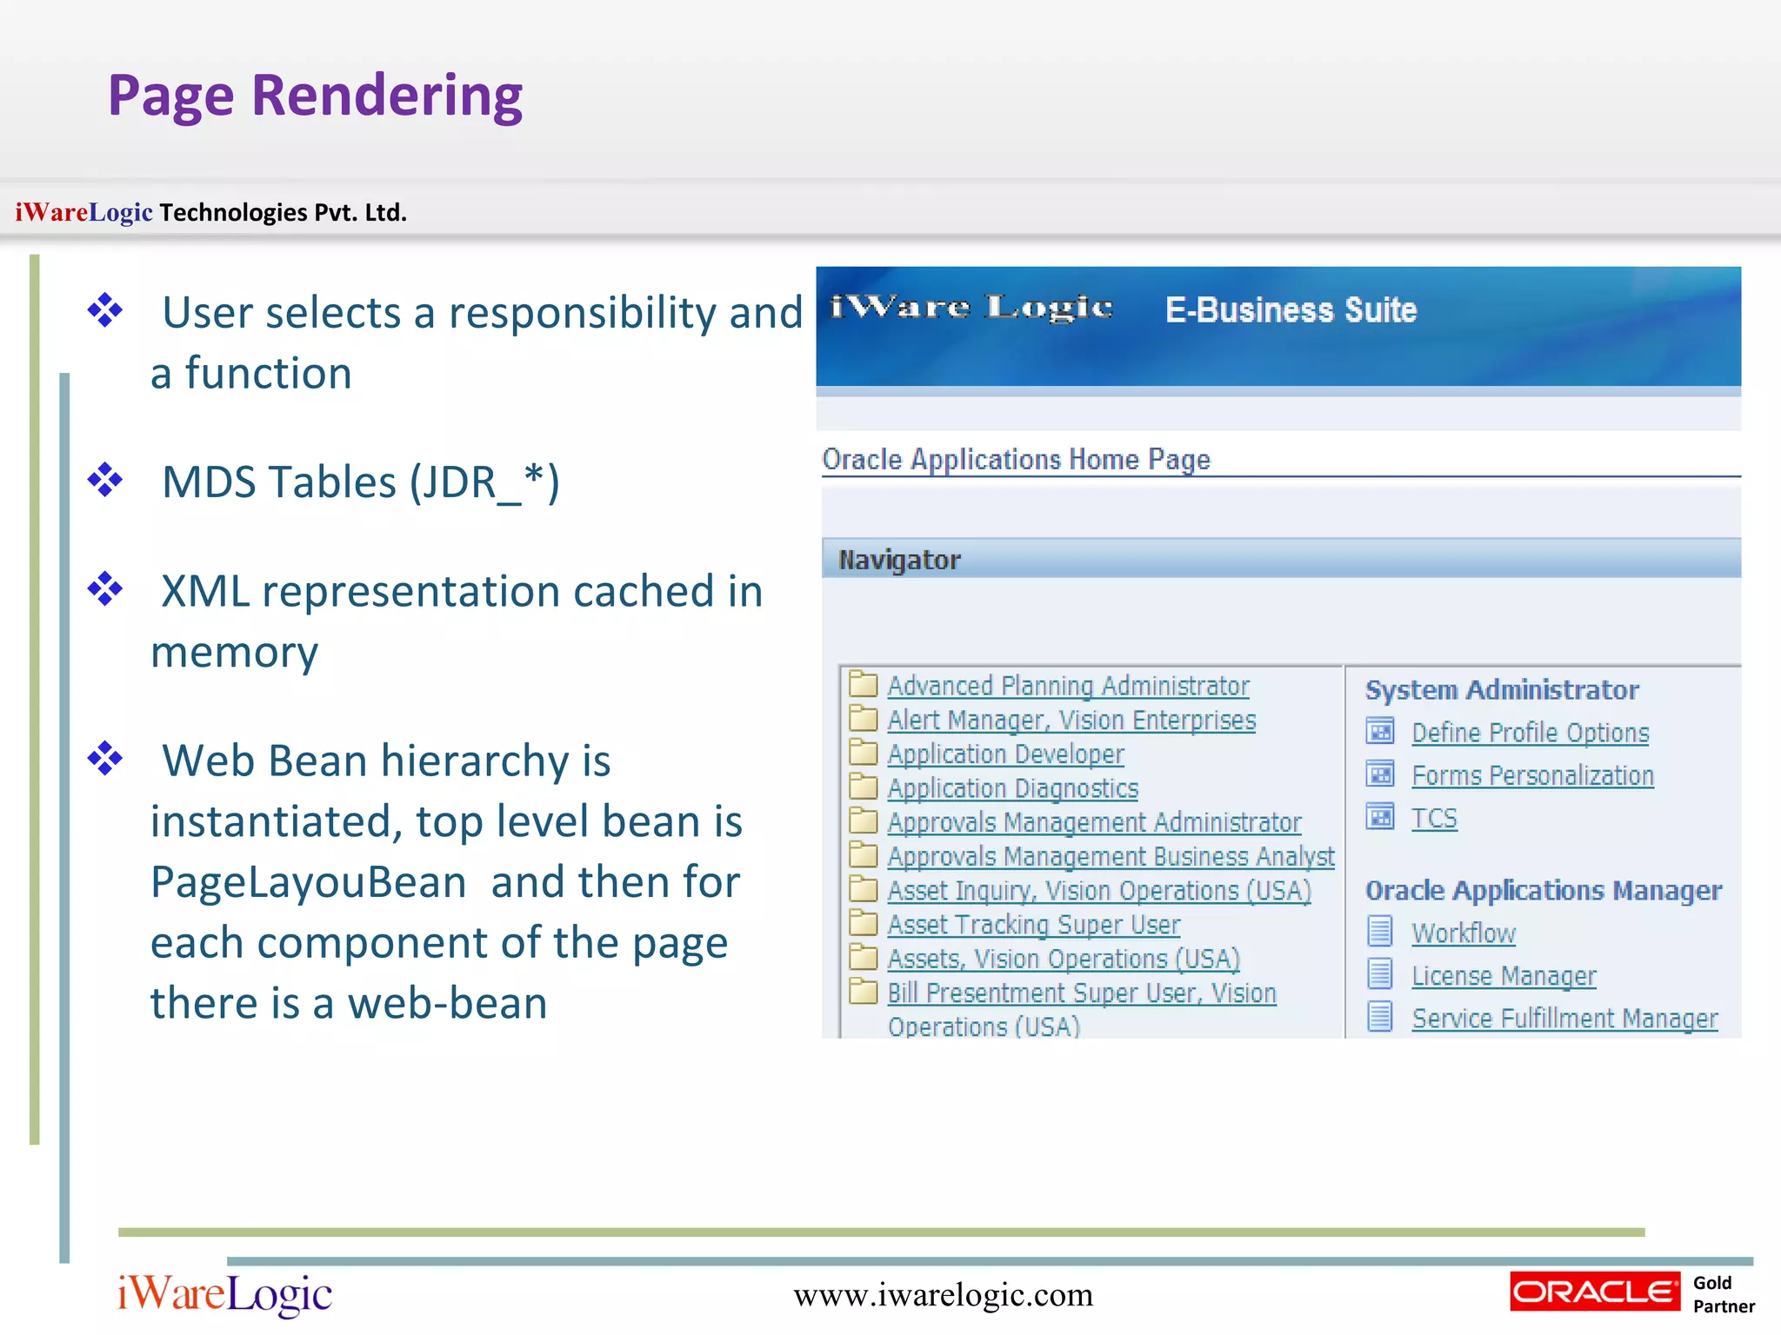Click the Advanced Planning Administrator folder icon
This screenshot has width=1781, height=1335.
coord(863,684)
